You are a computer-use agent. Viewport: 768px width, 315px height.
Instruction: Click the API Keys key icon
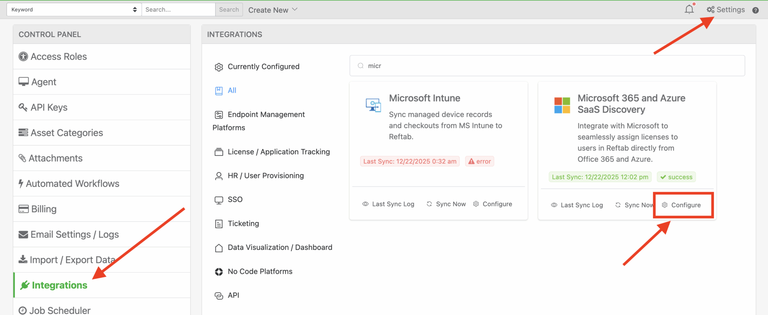pyautogui.click(x=23, y=107)
